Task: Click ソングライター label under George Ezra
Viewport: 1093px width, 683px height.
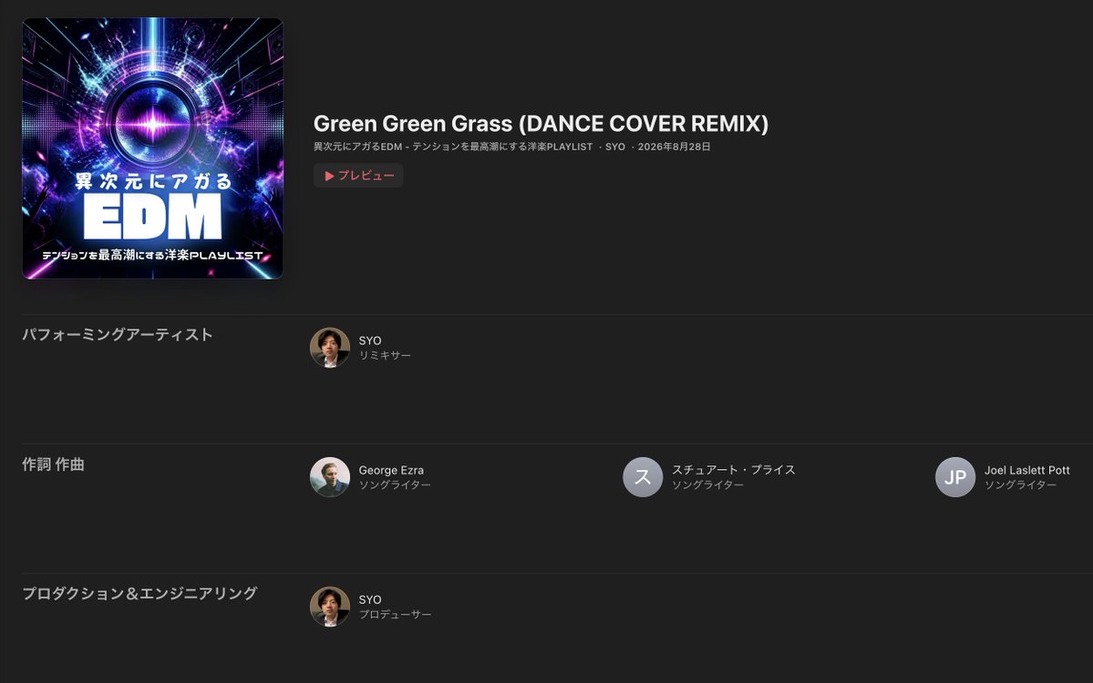Action: pos(395,484)
